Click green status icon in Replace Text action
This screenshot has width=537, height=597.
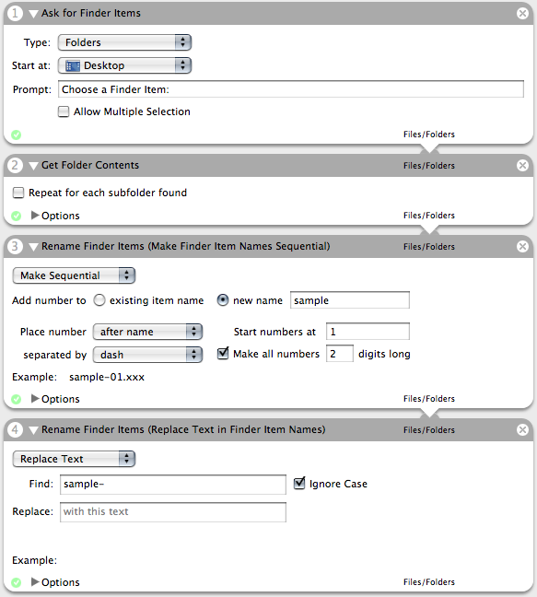(16, 582)
